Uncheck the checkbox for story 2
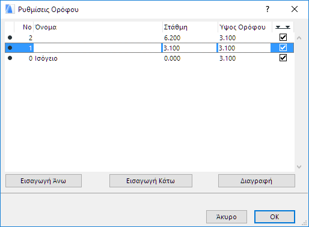Image resolution: width=309 pixels, height=227 pixels. [x=283, y=37]
